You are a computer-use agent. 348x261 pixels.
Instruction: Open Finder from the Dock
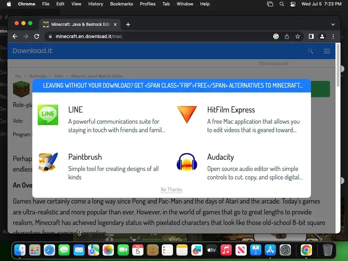pyautogui.click(x=20, y=250)
